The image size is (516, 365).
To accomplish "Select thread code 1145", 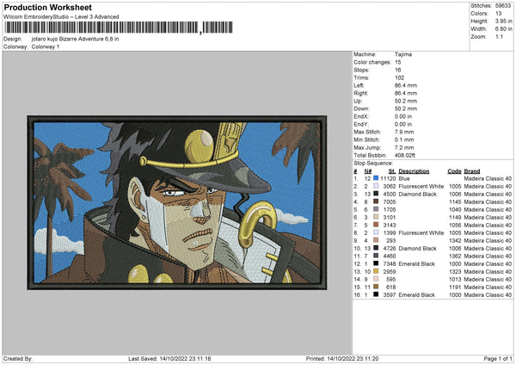I will tap(455, 201).
